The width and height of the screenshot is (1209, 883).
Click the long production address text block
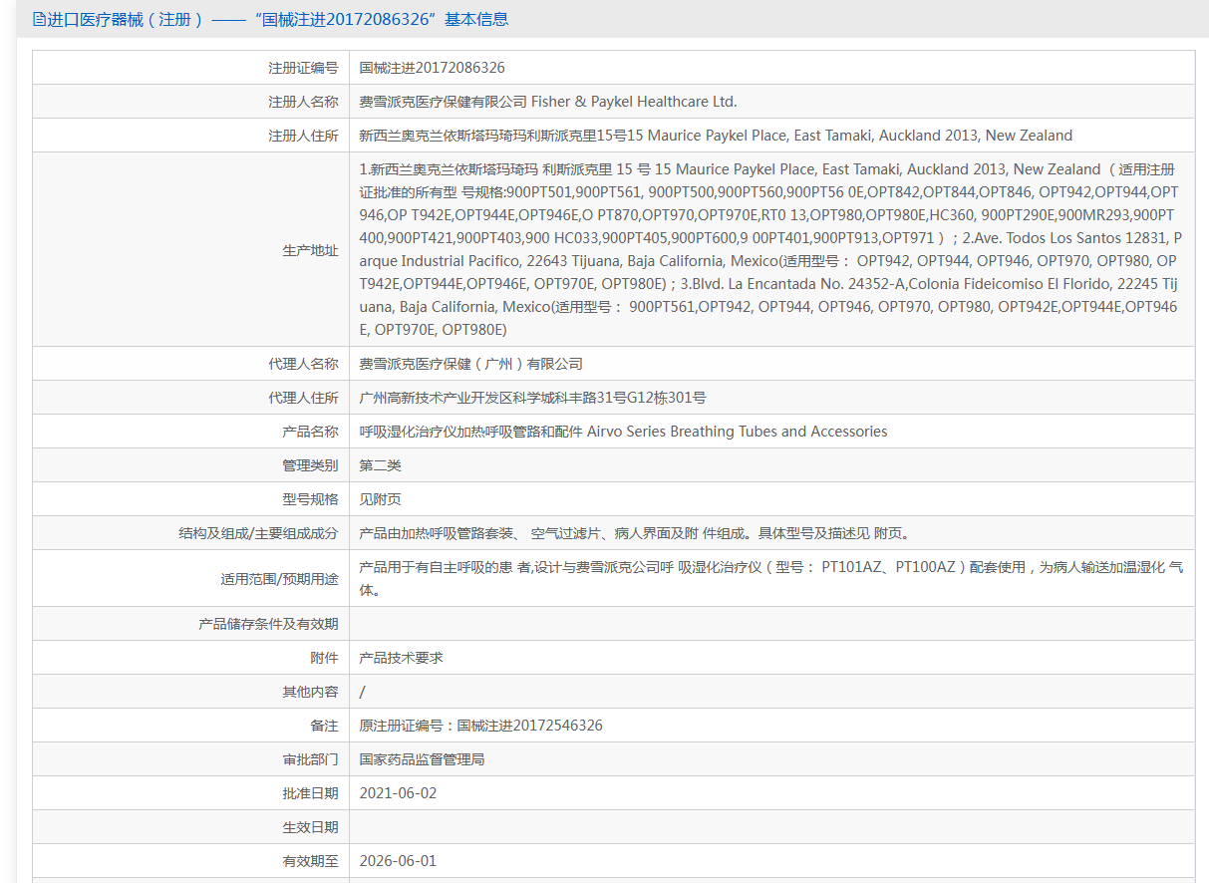point(769,249)
